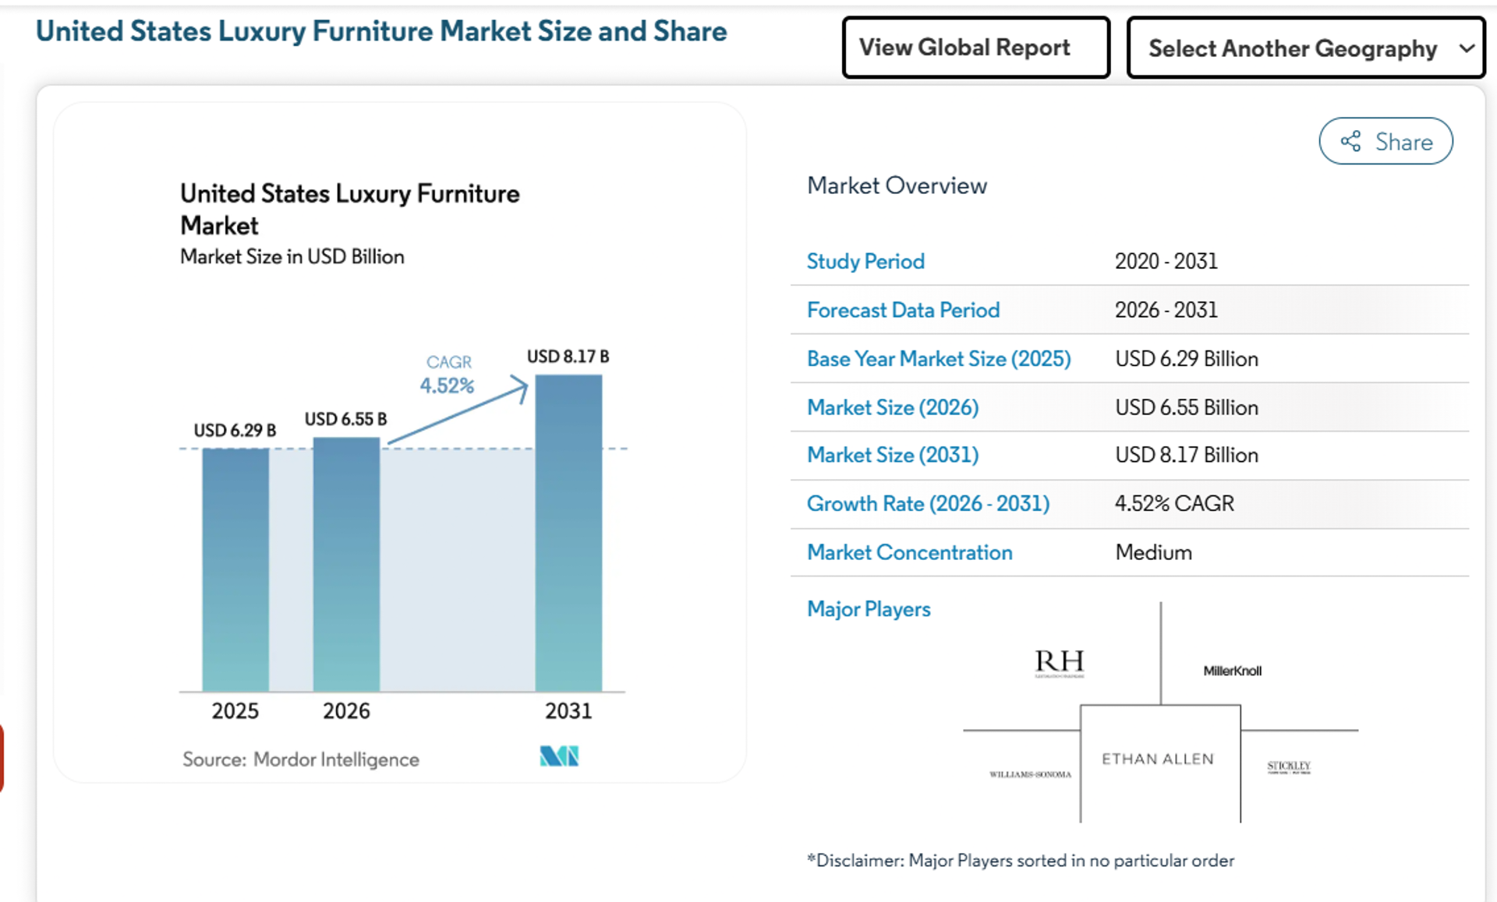Click the United States Luxury Furniture Market heading

[349, 209]
